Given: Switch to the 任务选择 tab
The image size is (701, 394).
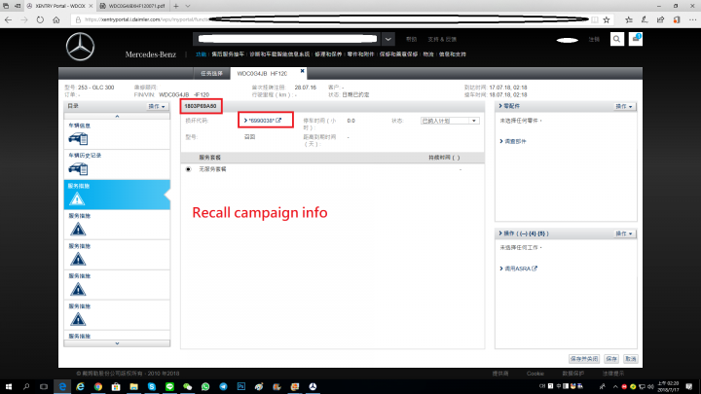Looking at the screenshot, I should 211,73.
